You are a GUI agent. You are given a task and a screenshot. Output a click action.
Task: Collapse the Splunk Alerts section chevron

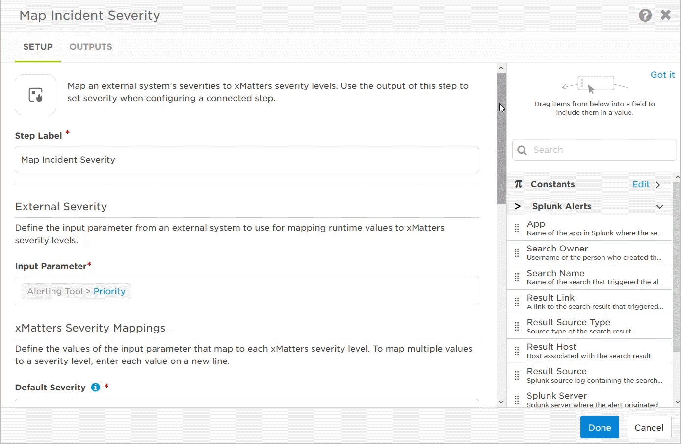[660, 207]
